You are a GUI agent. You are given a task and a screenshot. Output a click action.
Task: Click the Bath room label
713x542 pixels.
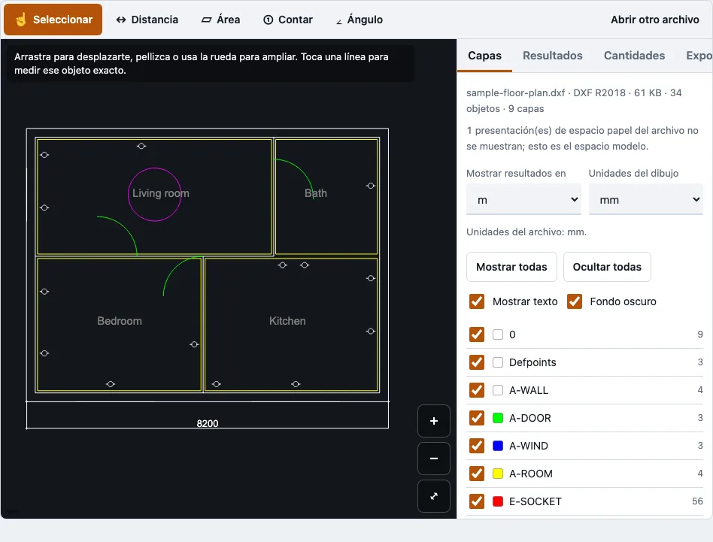[x=316, y=193]
